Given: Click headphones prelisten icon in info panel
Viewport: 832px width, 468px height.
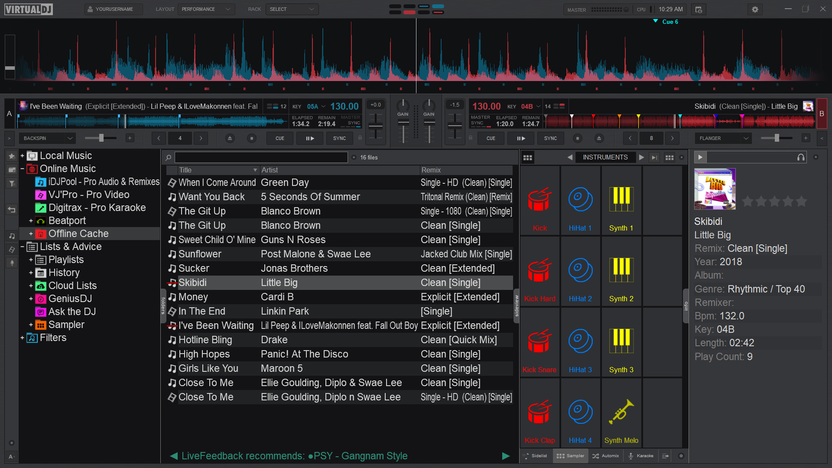Looking at the screenshot, I should click(801, 157).
